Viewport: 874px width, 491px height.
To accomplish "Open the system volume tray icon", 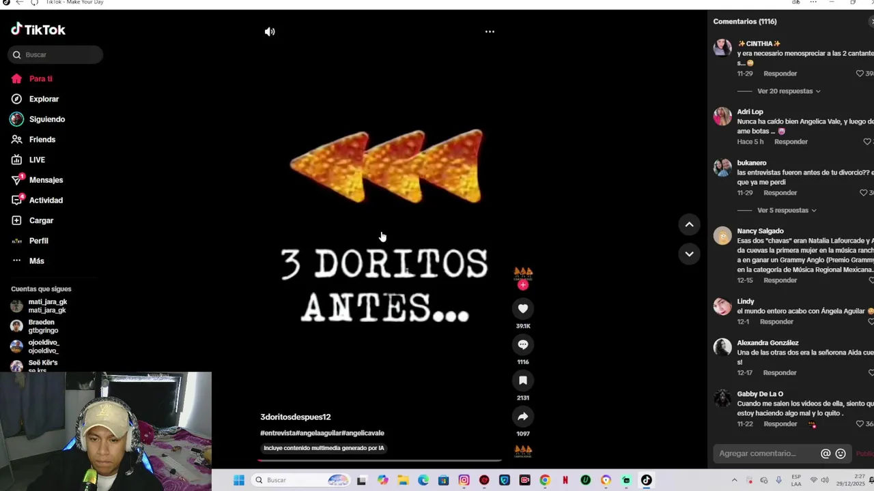I will (x=826, y=480).
